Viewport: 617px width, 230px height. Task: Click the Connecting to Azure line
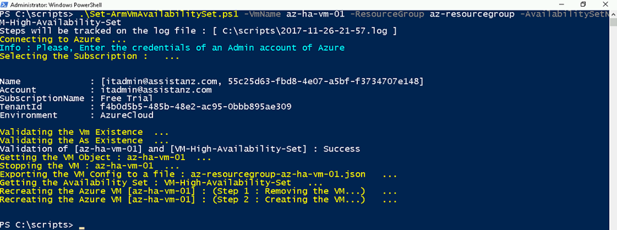click(63, 39)
